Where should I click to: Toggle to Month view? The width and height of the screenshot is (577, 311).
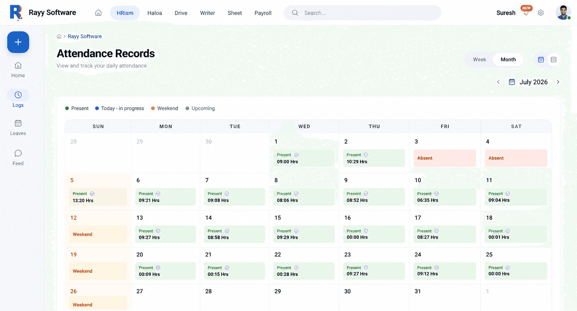(x=508, y=60)
